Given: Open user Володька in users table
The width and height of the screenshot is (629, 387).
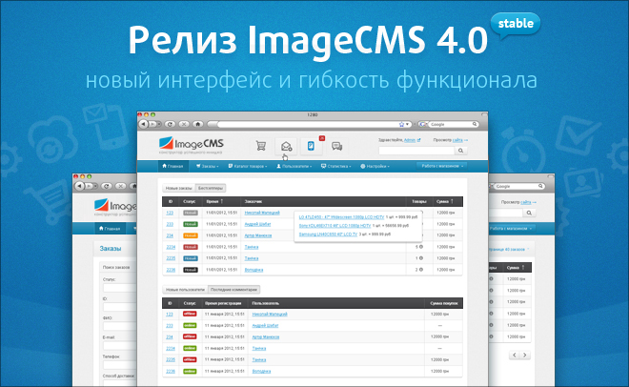Looking at the screenshot, I should tap(261, 372).
